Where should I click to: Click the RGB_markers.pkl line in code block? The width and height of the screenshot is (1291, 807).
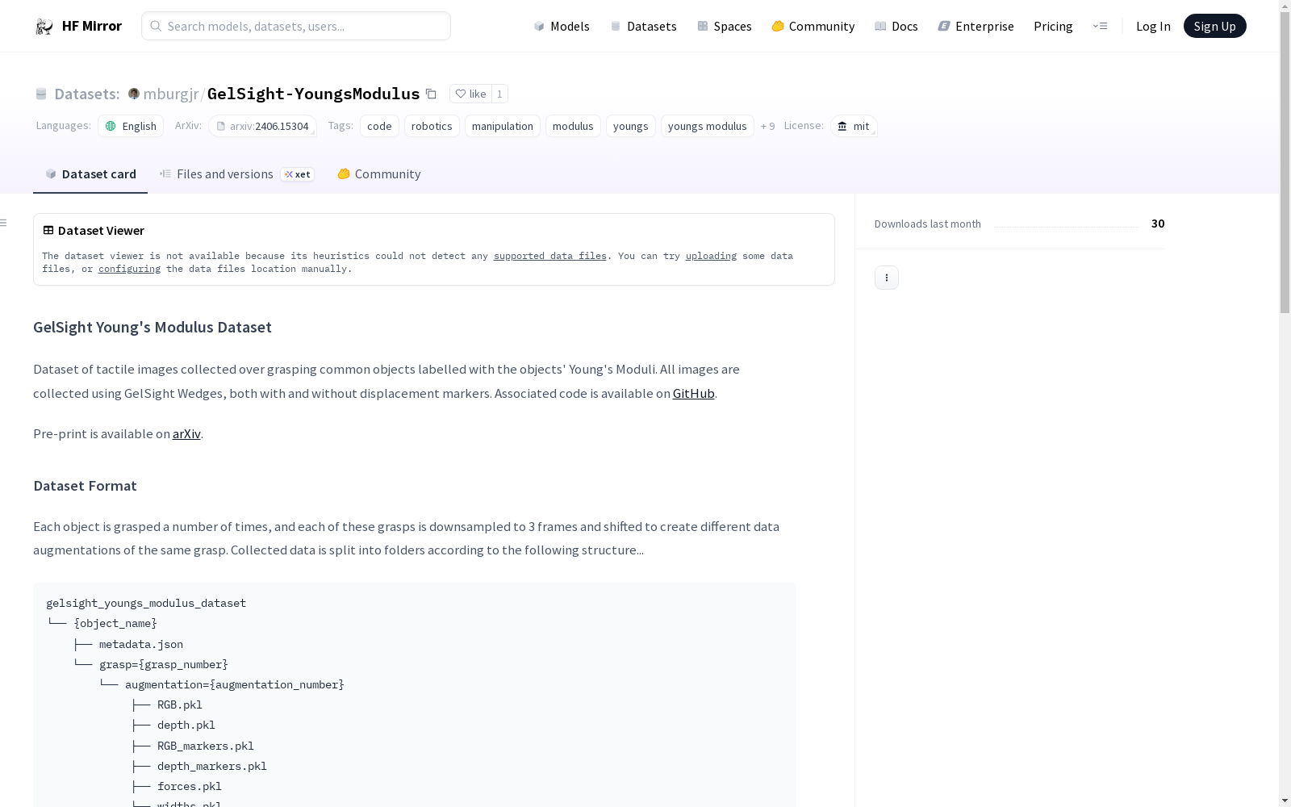(x=206, y=746)
